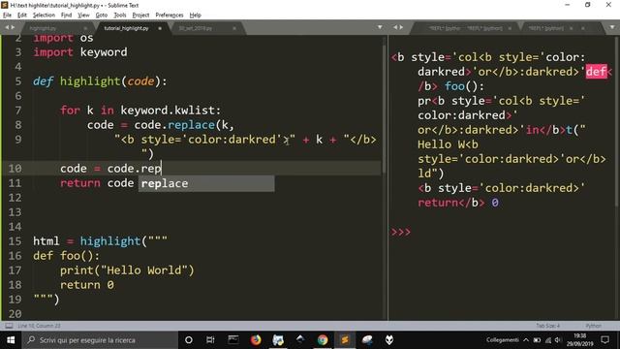The image size is (620, 349).
Task: Open the taskbar icon right of Sublime Text
Action: pyautogui.click(x=367, y=340)
